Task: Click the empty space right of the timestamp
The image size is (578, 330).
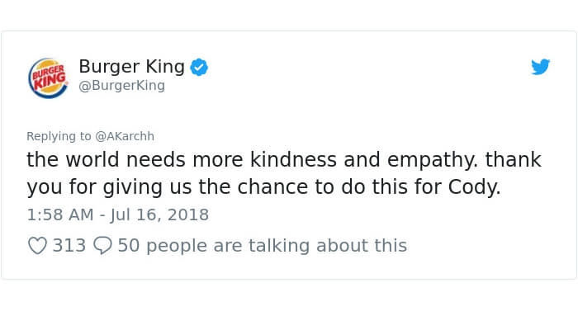Action: click(x=372, y=215)
